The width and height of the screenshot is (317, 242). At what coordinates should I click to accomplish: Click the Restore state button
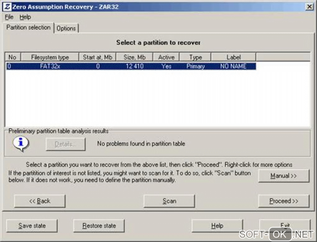[x=99, y=226]
